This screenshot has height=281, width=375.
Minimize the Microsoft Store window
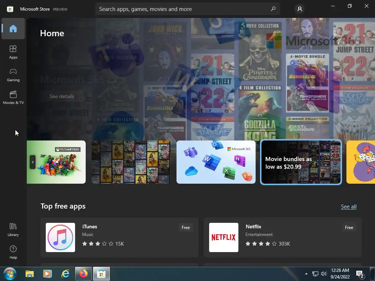[333, 6]
